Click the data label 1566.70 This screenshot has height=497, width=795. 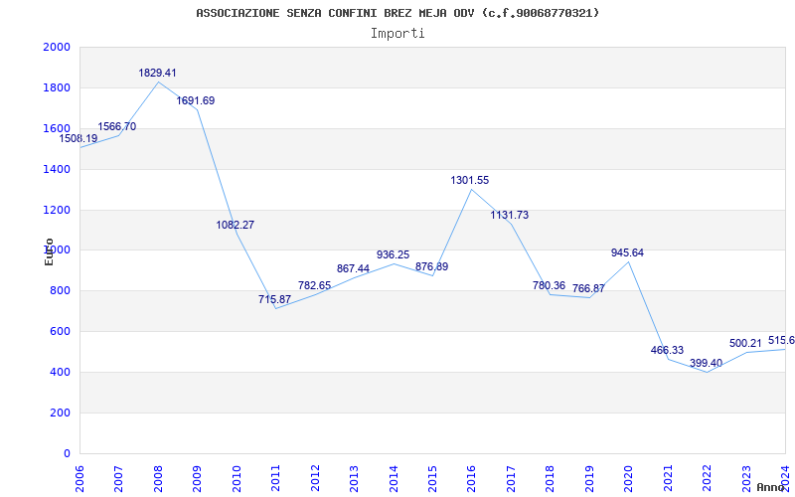tap(117, 127)
